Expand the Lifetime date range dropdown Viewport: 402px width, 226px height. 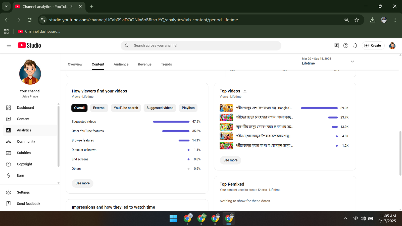click(352, 61)
